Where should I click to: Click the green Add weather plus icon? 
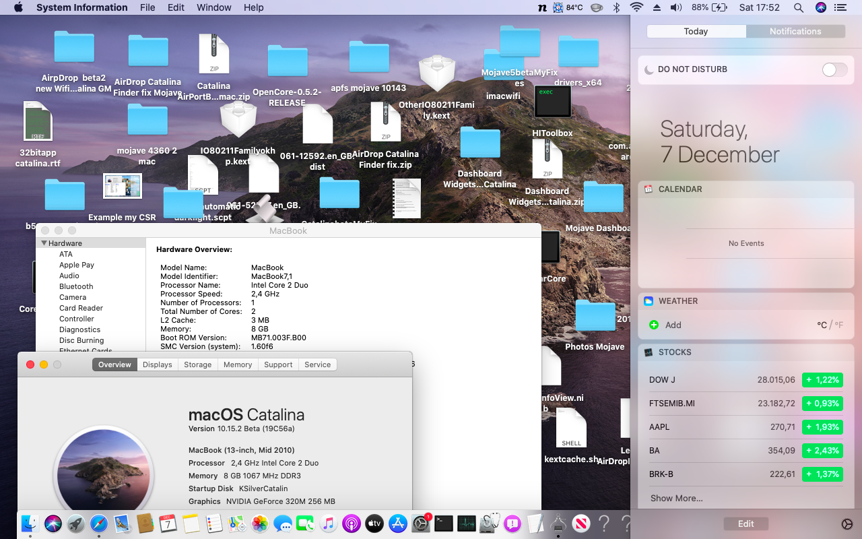pyautogui.click(x=653, y=325)
